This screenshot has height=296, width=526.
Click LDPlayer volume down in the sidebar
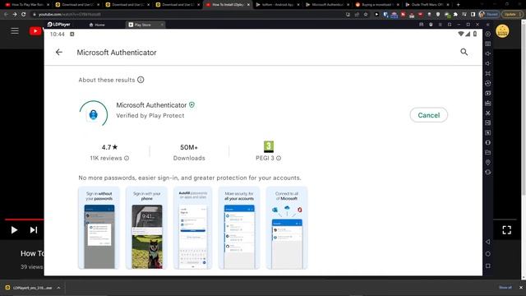pyautogui.click(x=488, y=63)
